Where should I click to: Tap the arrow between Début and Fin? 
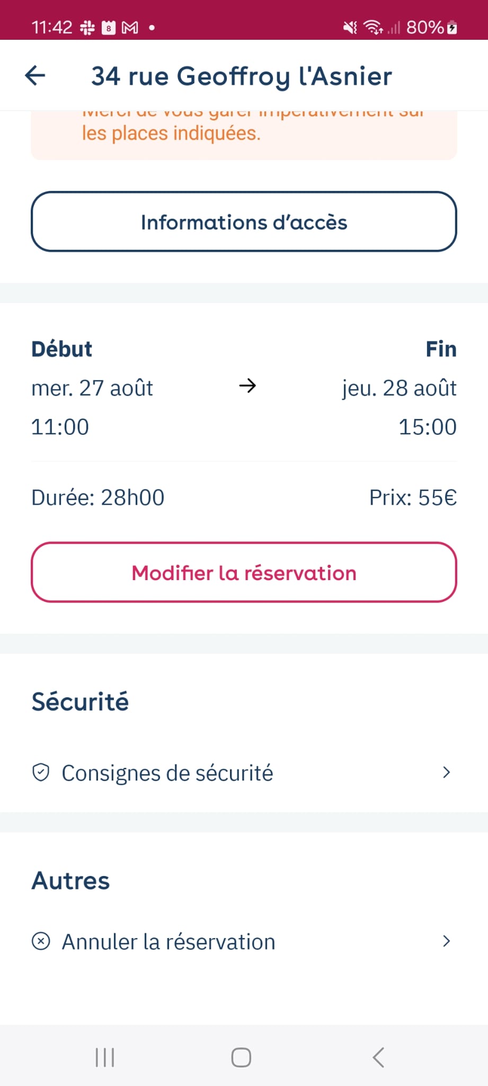coord(247,386)
